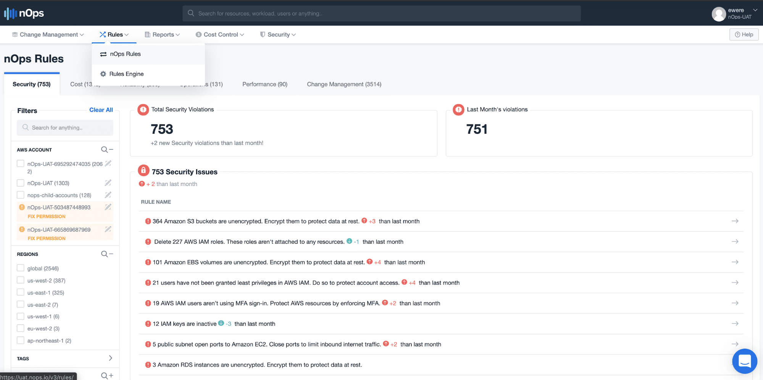Check global (2546) region checkbox
This screenshot has height=380, width=763.
click(x=21, y=268)
